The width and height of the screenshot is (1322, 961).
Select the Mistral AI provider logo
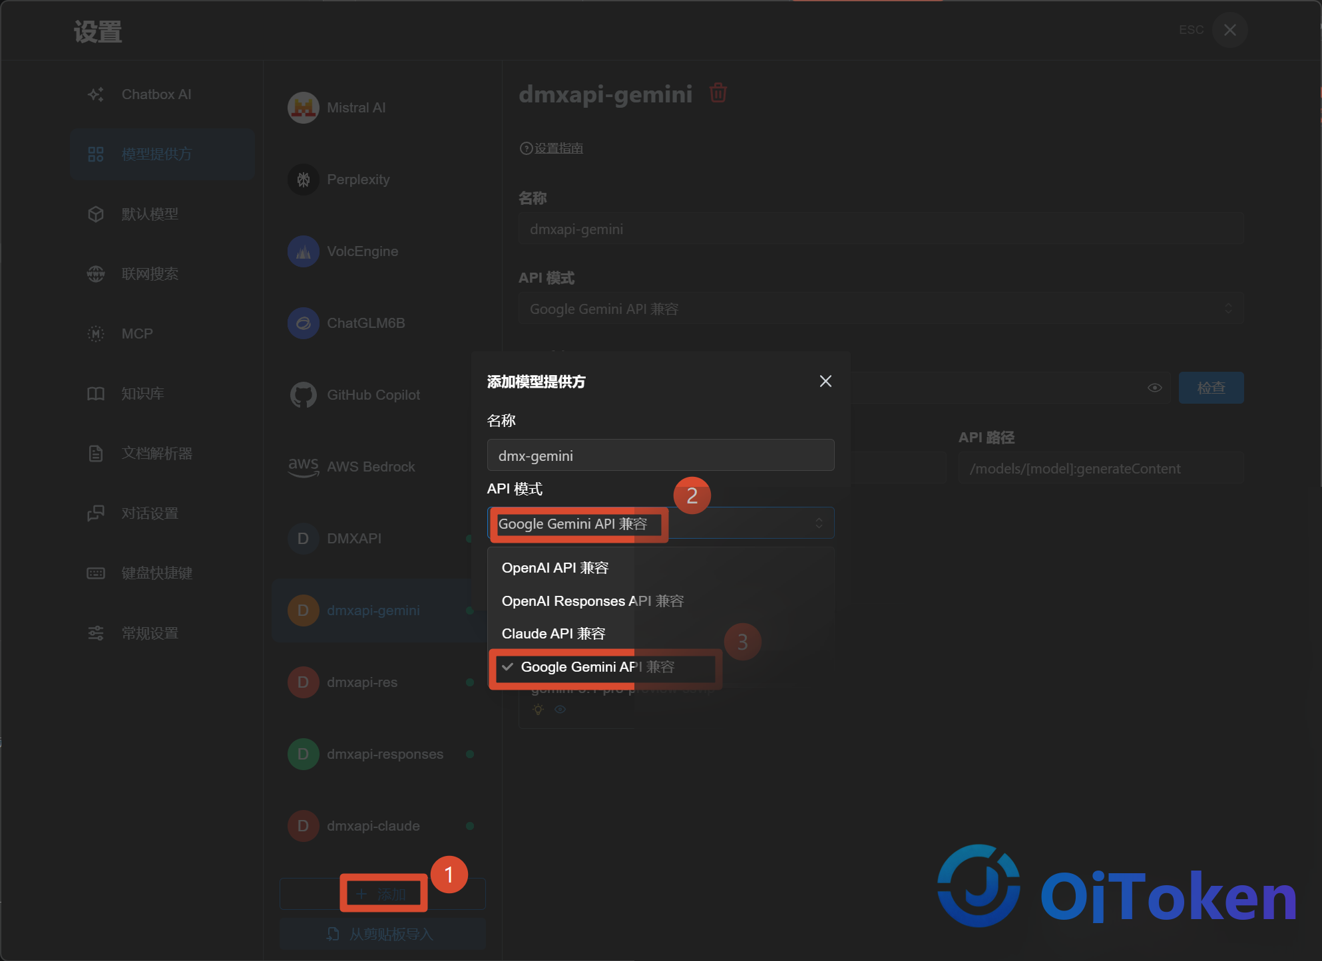(303, 108)
